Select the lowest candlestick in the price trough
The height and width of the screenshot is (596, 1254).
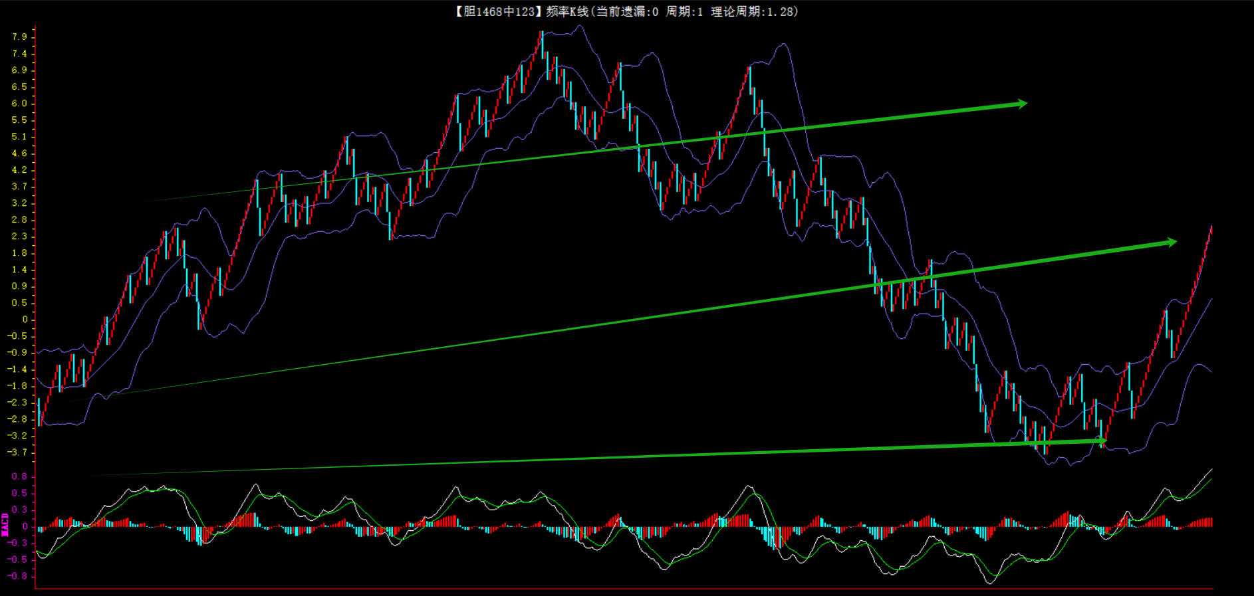point(1046,445)
